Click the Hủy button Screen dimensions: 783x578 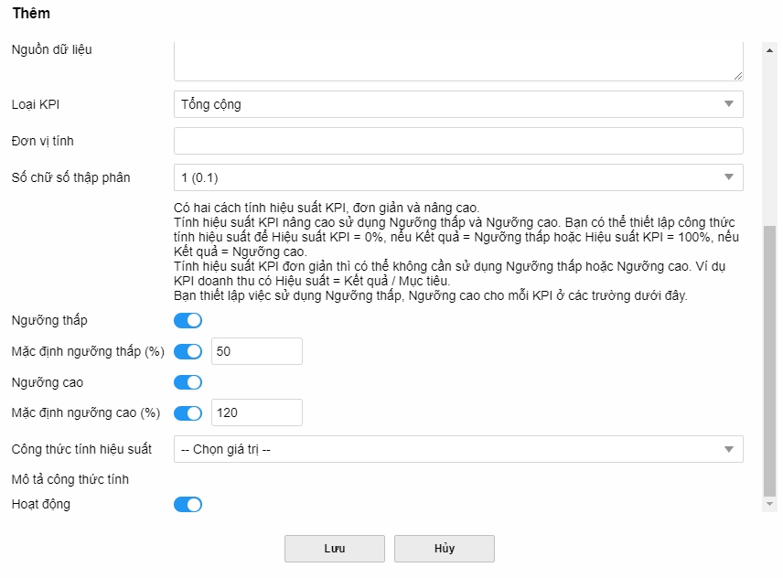[445, 549]
